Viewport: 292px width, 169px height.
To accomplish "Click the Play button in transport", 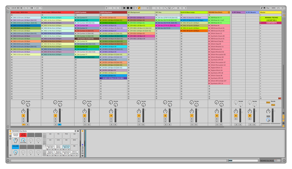I will pos(124,8).
